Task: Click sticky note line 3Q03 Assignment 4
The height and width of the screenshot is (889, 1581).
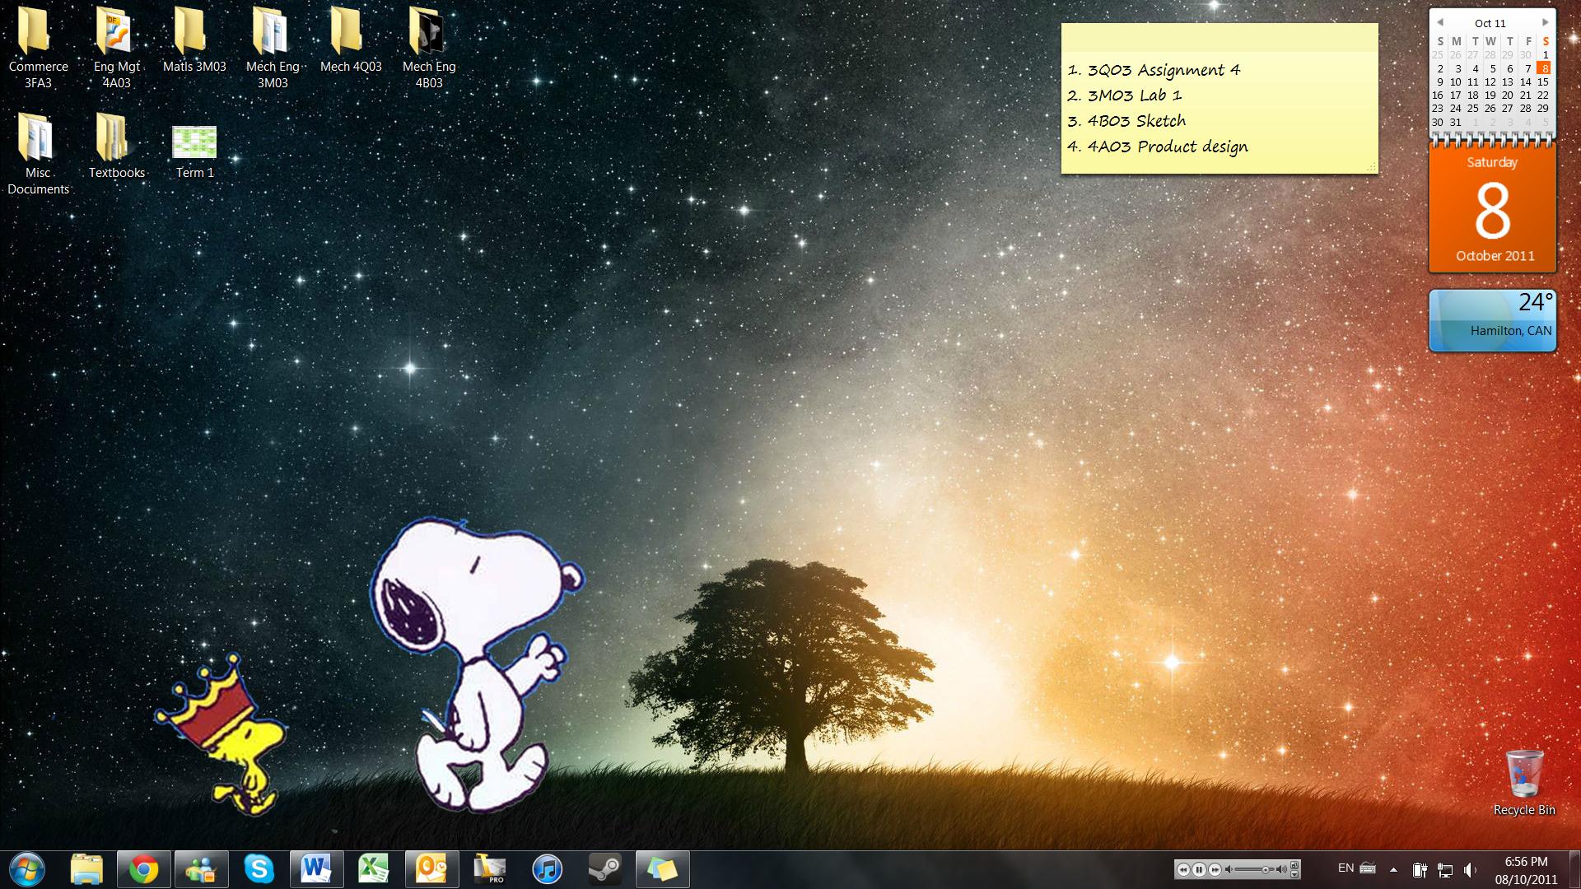Action: pos(1154,70)
